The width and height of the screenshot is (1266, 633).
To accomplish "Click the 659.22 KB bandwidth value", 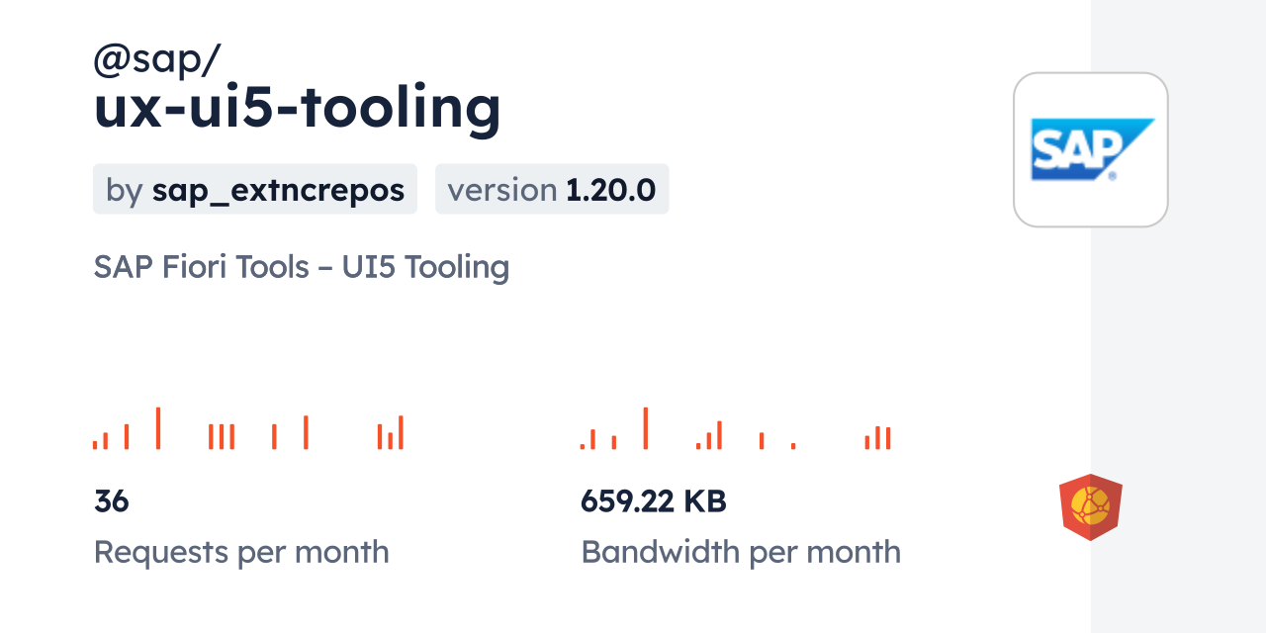I will (654, 501).
